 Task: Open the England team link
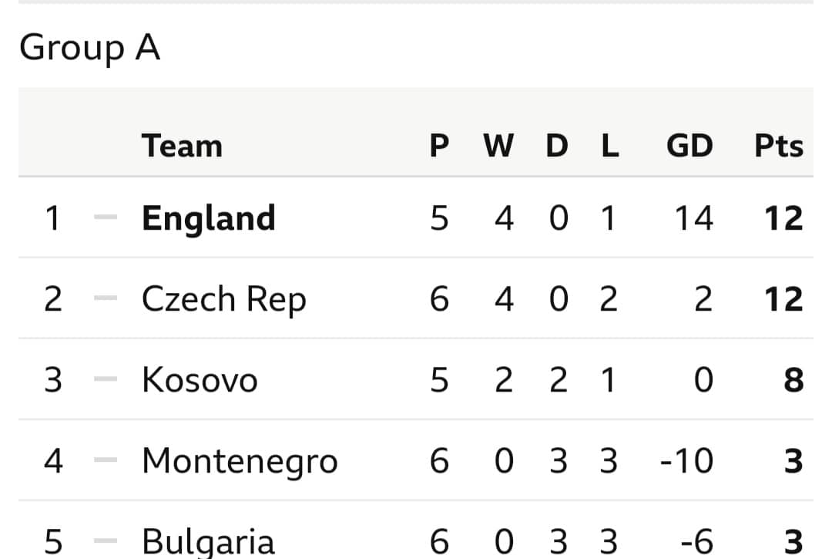click(209, 218)
